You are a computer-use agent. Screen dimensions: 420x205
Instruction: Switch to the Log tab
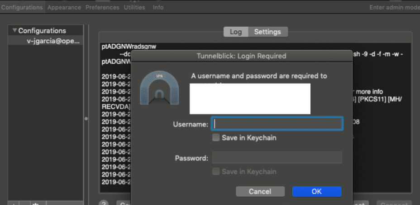tap(236, 32)
